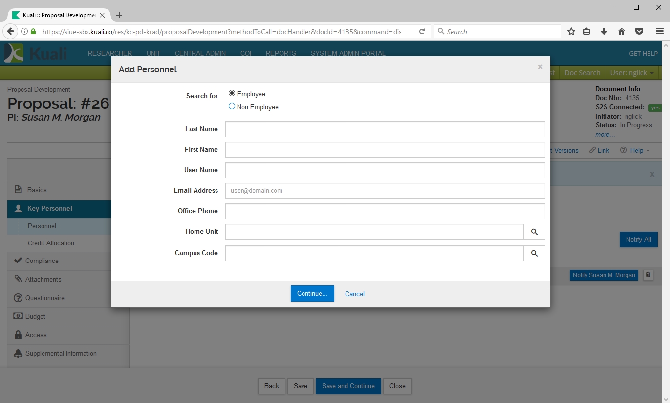Click the browser reload icon
Screen dimensions: 670x403
422,32
